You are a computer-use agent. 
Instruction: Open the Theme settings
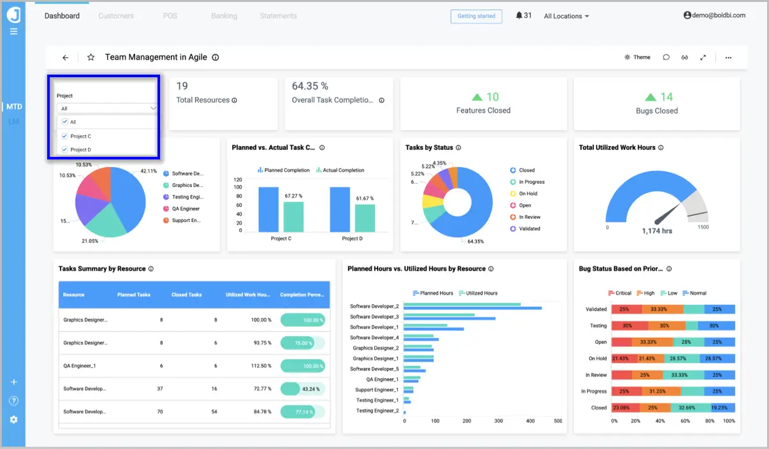(637, 57)
